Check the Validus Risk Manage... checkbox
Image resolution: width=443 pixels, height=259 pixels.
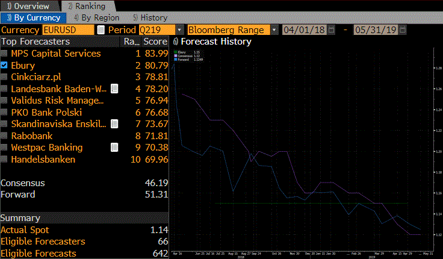point(4,101)
